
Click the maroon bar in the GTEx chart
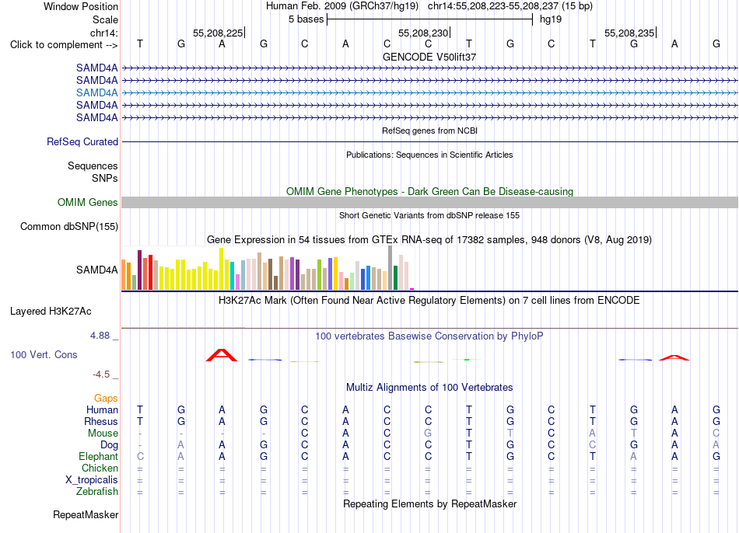pyautogui.click(x=139, y=270)
